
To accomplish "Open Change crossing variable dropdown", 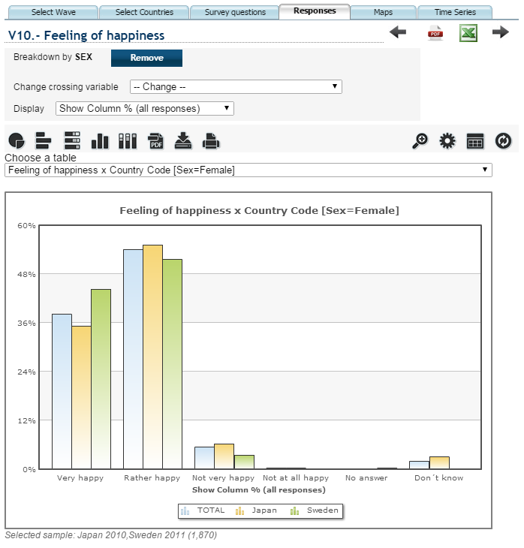I will pyautogui.click(x=236, y=86).
